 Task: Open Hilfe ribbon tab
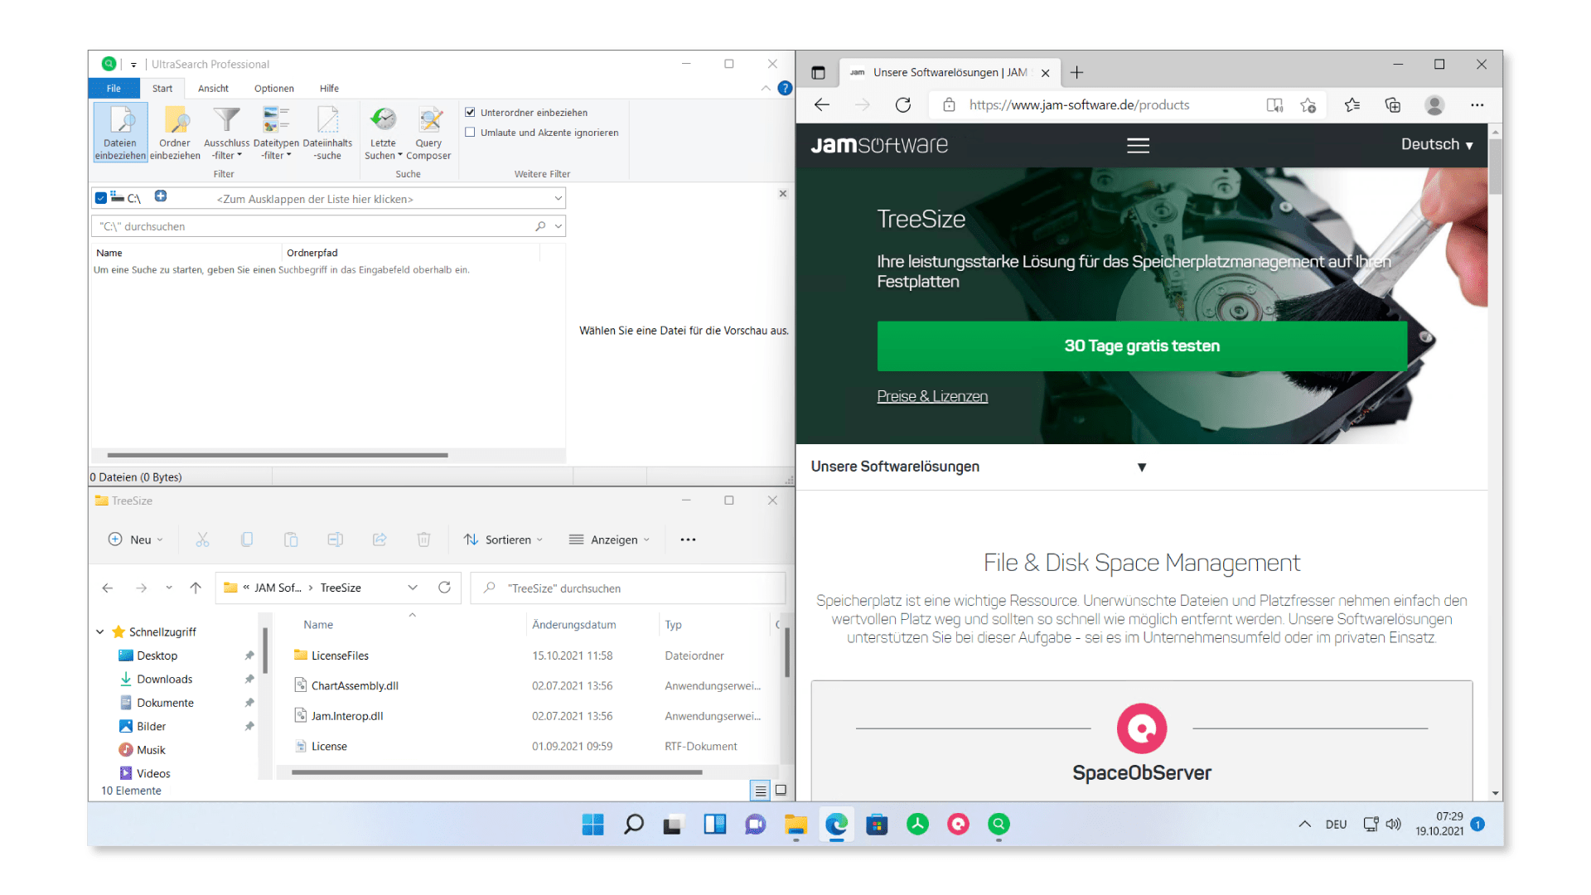click(x=329, y=88)
